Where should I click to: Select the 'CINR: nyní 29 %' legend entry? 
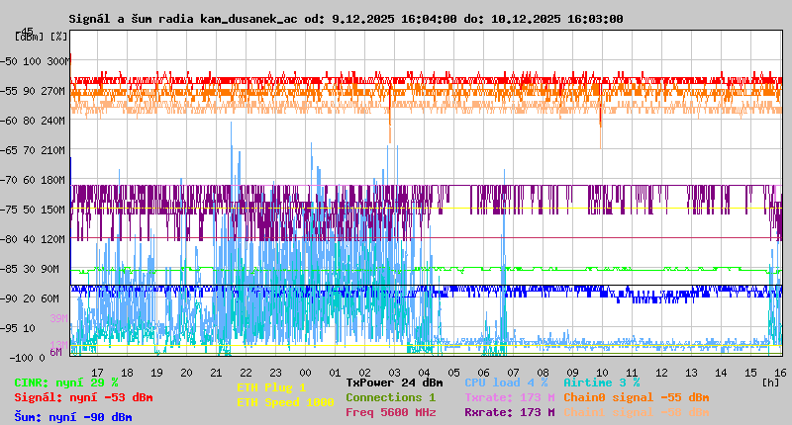click(x=66, y=383)
